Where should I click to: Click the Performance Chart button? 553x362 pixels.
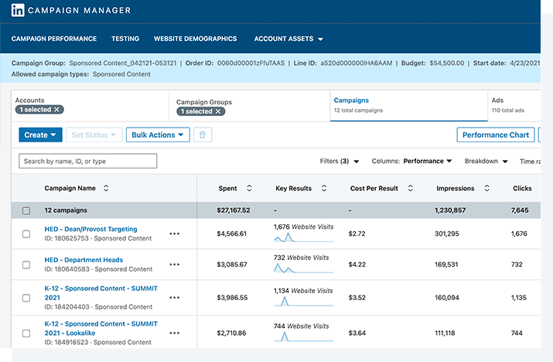pyautogui.click(x=496, y=135)
